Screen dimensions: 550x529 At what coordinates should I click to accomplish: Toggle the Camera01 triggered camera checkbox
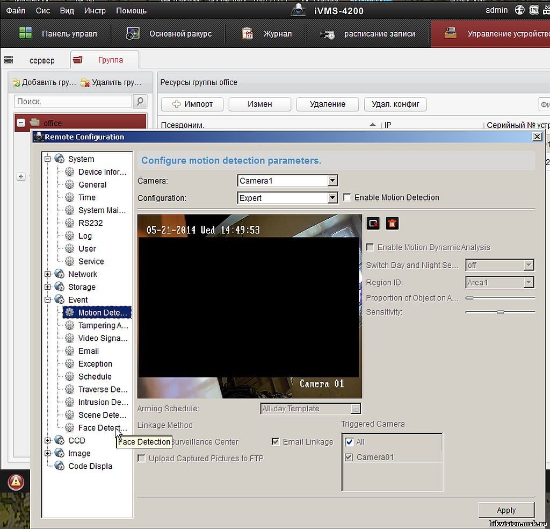pyautogui.click(x=349, y=457)
